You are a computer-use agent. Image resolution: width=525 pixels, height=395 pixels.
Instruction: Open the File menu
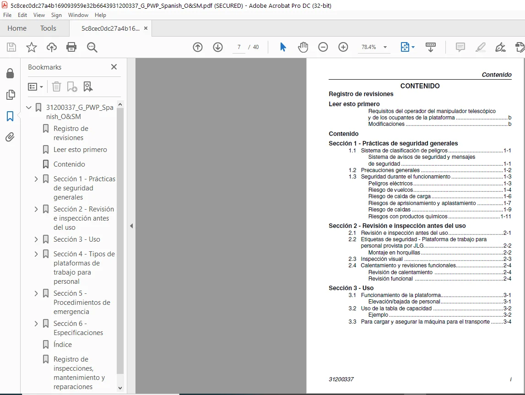click(7, 15)
